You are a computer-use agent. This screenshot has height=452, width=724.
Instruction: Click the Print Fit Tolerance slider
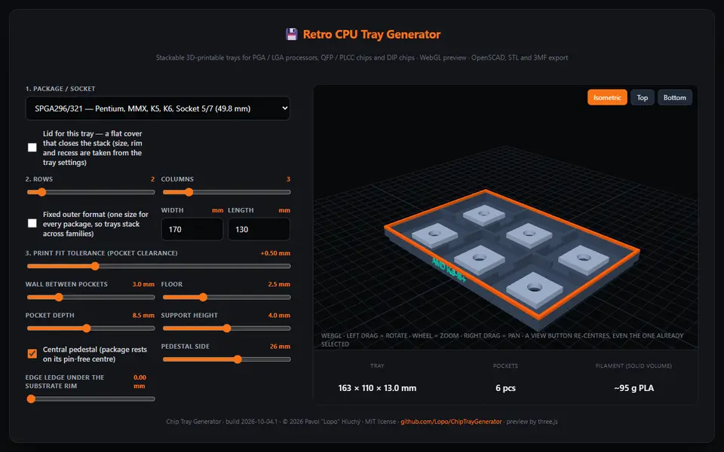coord(158,266)
